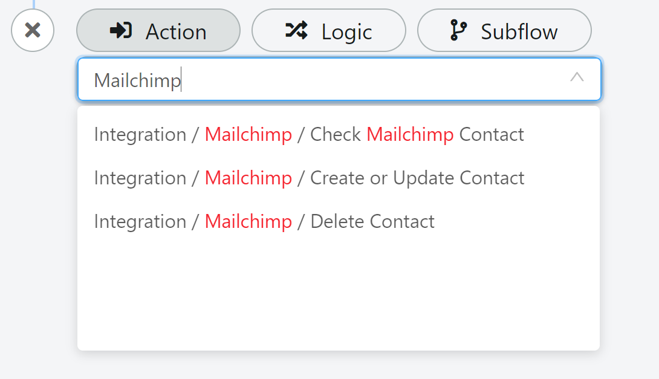The image size is (659, 379).
Task: Click the X cancel circle button
Action: [x=33, y=30]
